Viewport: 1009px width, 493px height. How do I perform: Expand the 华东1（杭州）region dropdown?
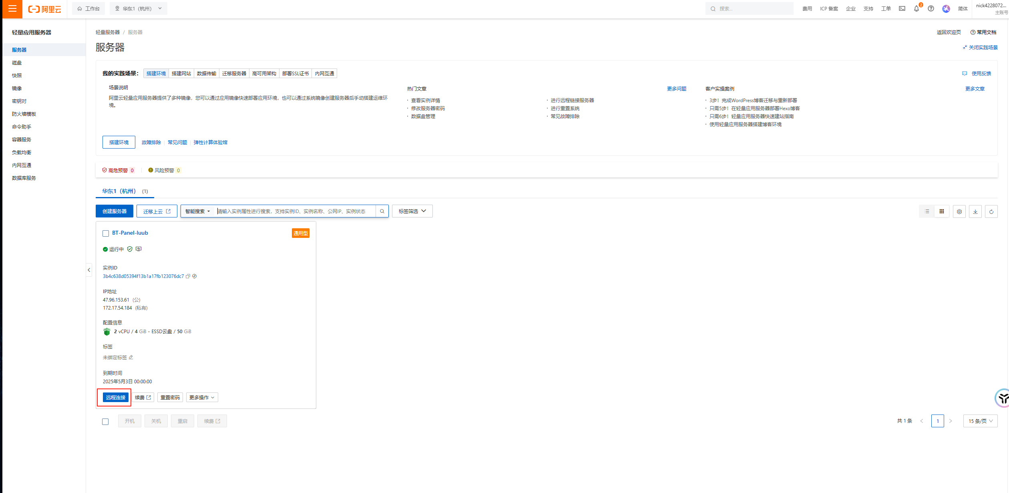click(139, 8)
